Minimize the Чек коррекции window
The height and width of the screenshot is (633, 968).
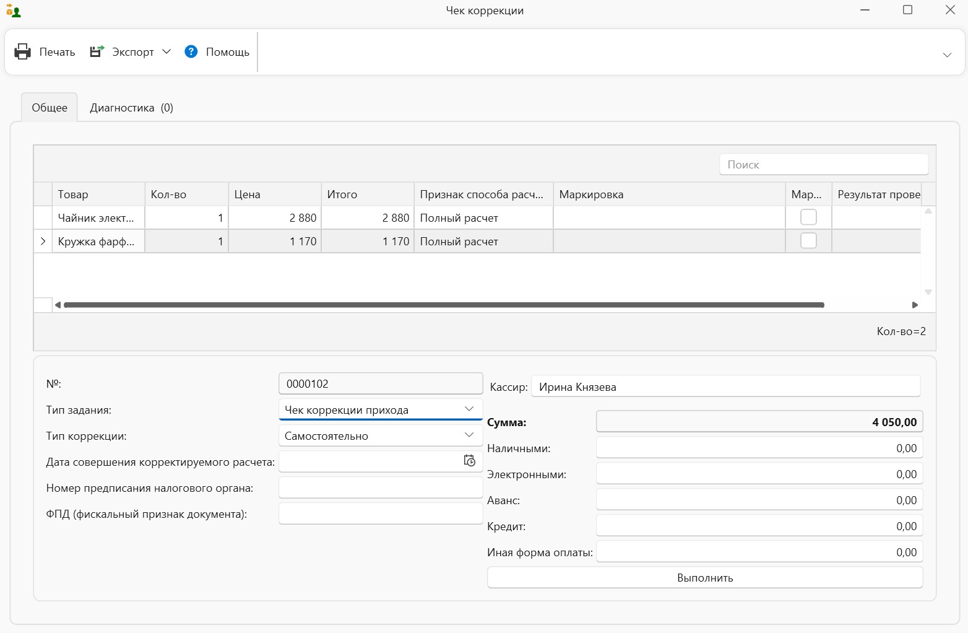(865, 10)
